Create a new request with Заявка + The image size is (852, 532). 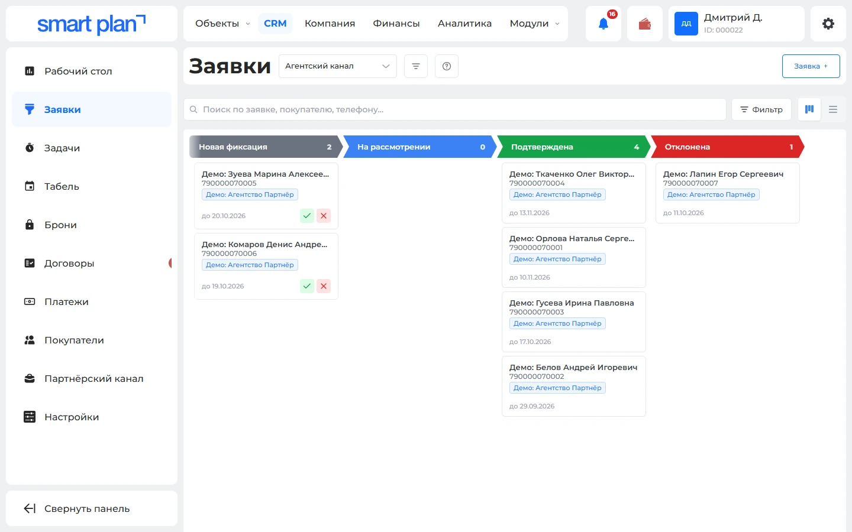811,66
